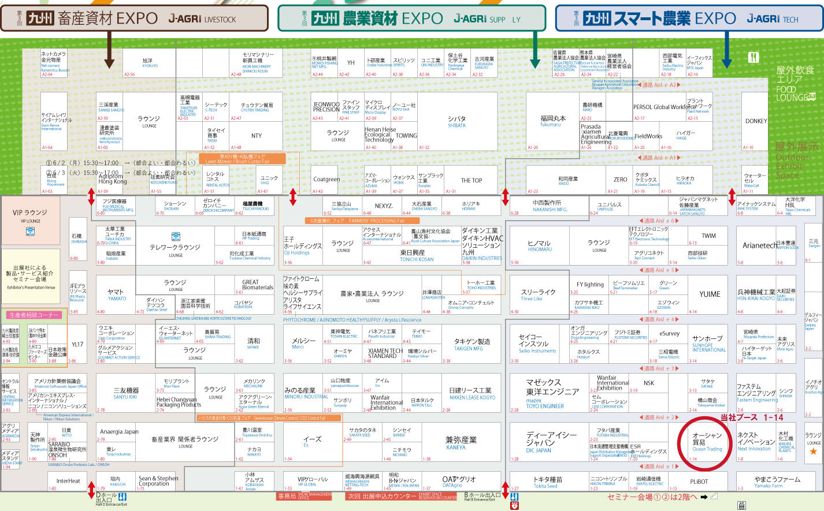This screenshot has height=511, width=824.
Task: Select the メルシー Merci booth 3-56
Action: click(x=302, y=344)
